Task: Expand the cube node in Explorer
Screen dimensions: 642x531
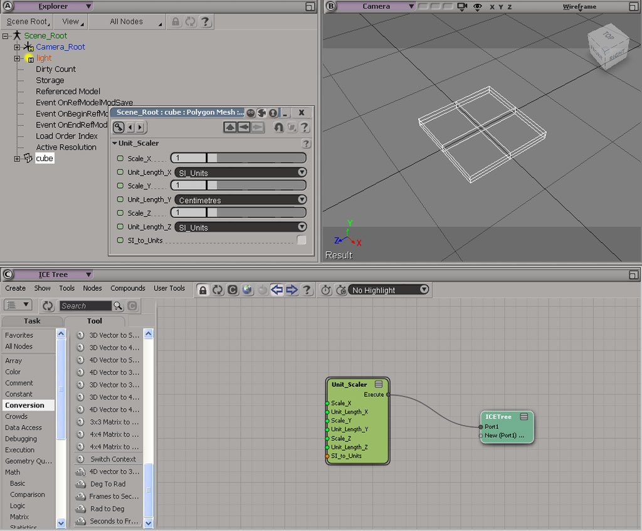Action: point(17,159)
